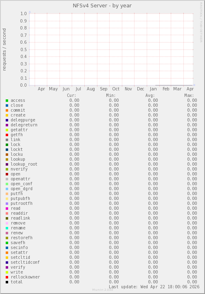This screenshot has width=205, height=294.
Task: Click the 0.5 value on y-axis
Action: click(x=24, y=49)
